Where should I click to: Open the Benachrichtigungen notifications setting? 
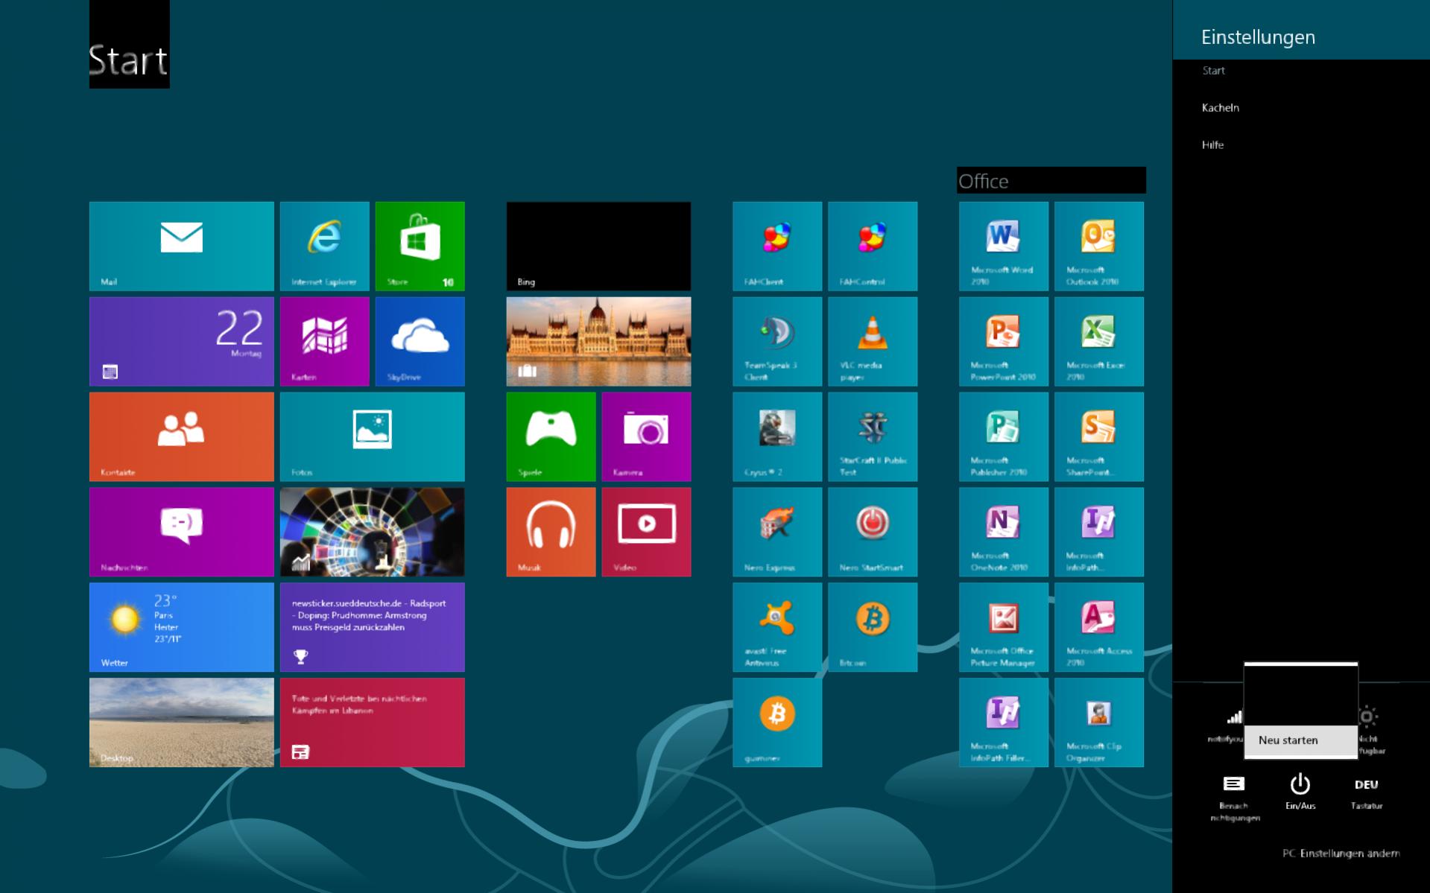pos(1234,797)
